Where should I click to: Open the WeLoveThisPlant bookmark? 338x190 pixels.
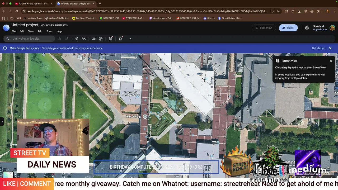57,18
